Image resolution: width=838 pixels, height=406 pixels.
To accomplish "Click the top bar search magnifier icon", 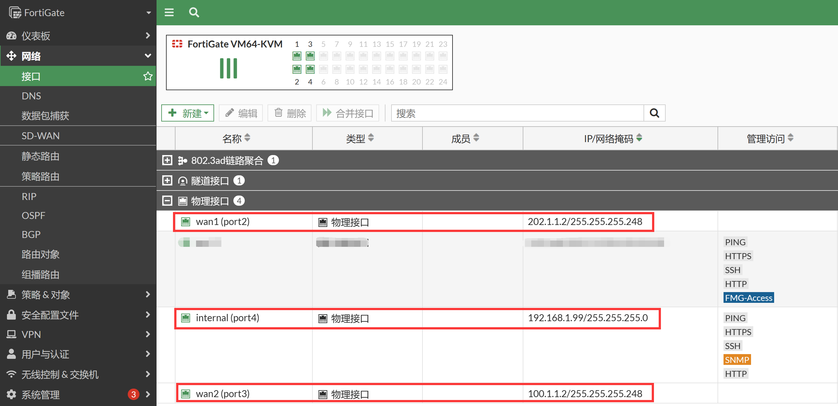I will pos(194,12).
